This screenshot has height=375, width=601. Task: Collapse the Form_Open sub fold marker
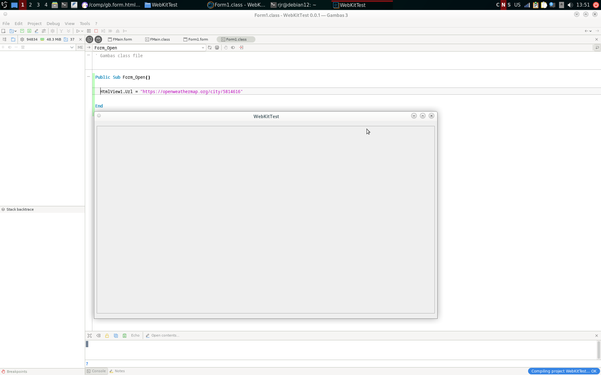click(x=89, y=77)
